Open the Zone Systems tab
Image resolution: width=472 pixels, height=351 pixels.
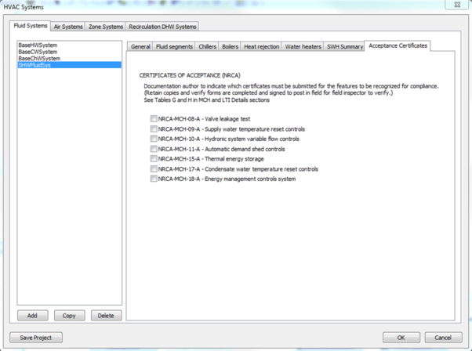[x=105, y=27]
